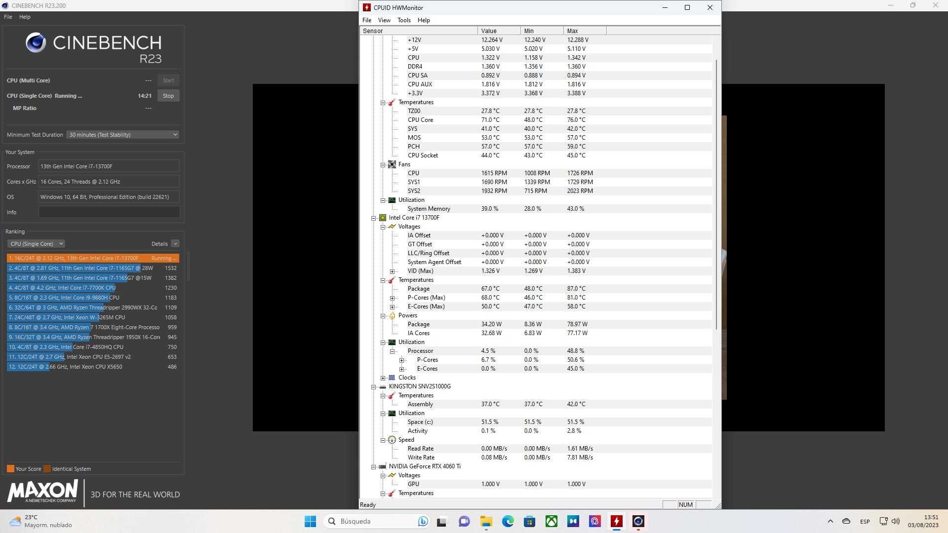The height and width of the screenshot is (533, 948).
Task: Expand the VID (Max) voltage entry
Action: [393, 271]
